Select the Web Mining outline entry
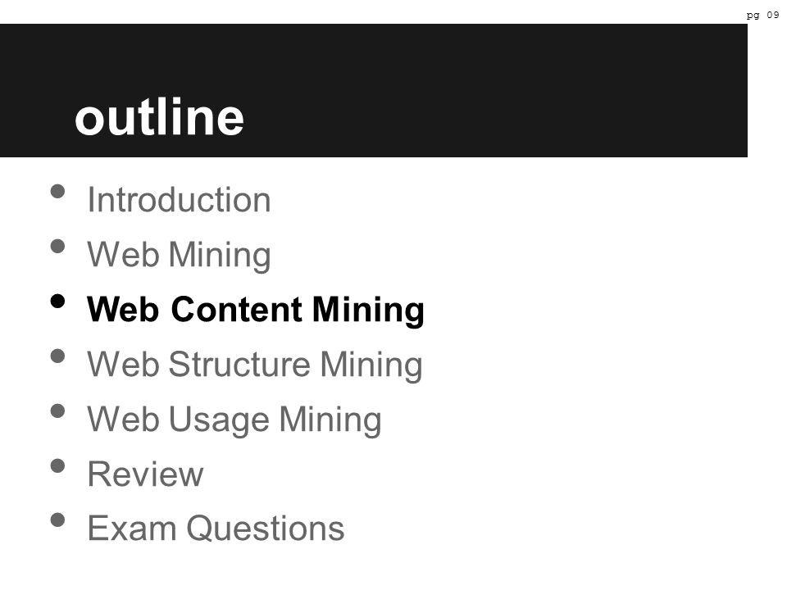Image resolution: width=787 pixels, height=590 pixels. pyautogui.click(x=179, y=255)
